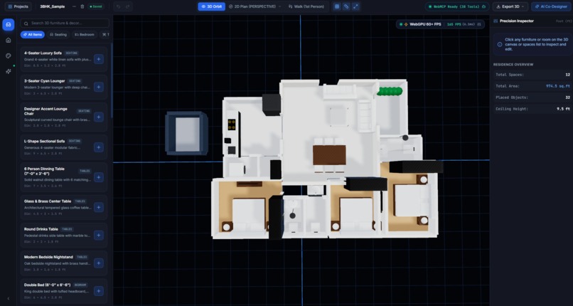Click the Total Area 974.5 sq.ft row

531,86
